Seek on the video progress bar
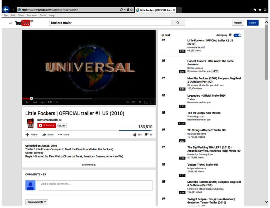Screen dimensions: 270x208 click(x=89, y=98)
